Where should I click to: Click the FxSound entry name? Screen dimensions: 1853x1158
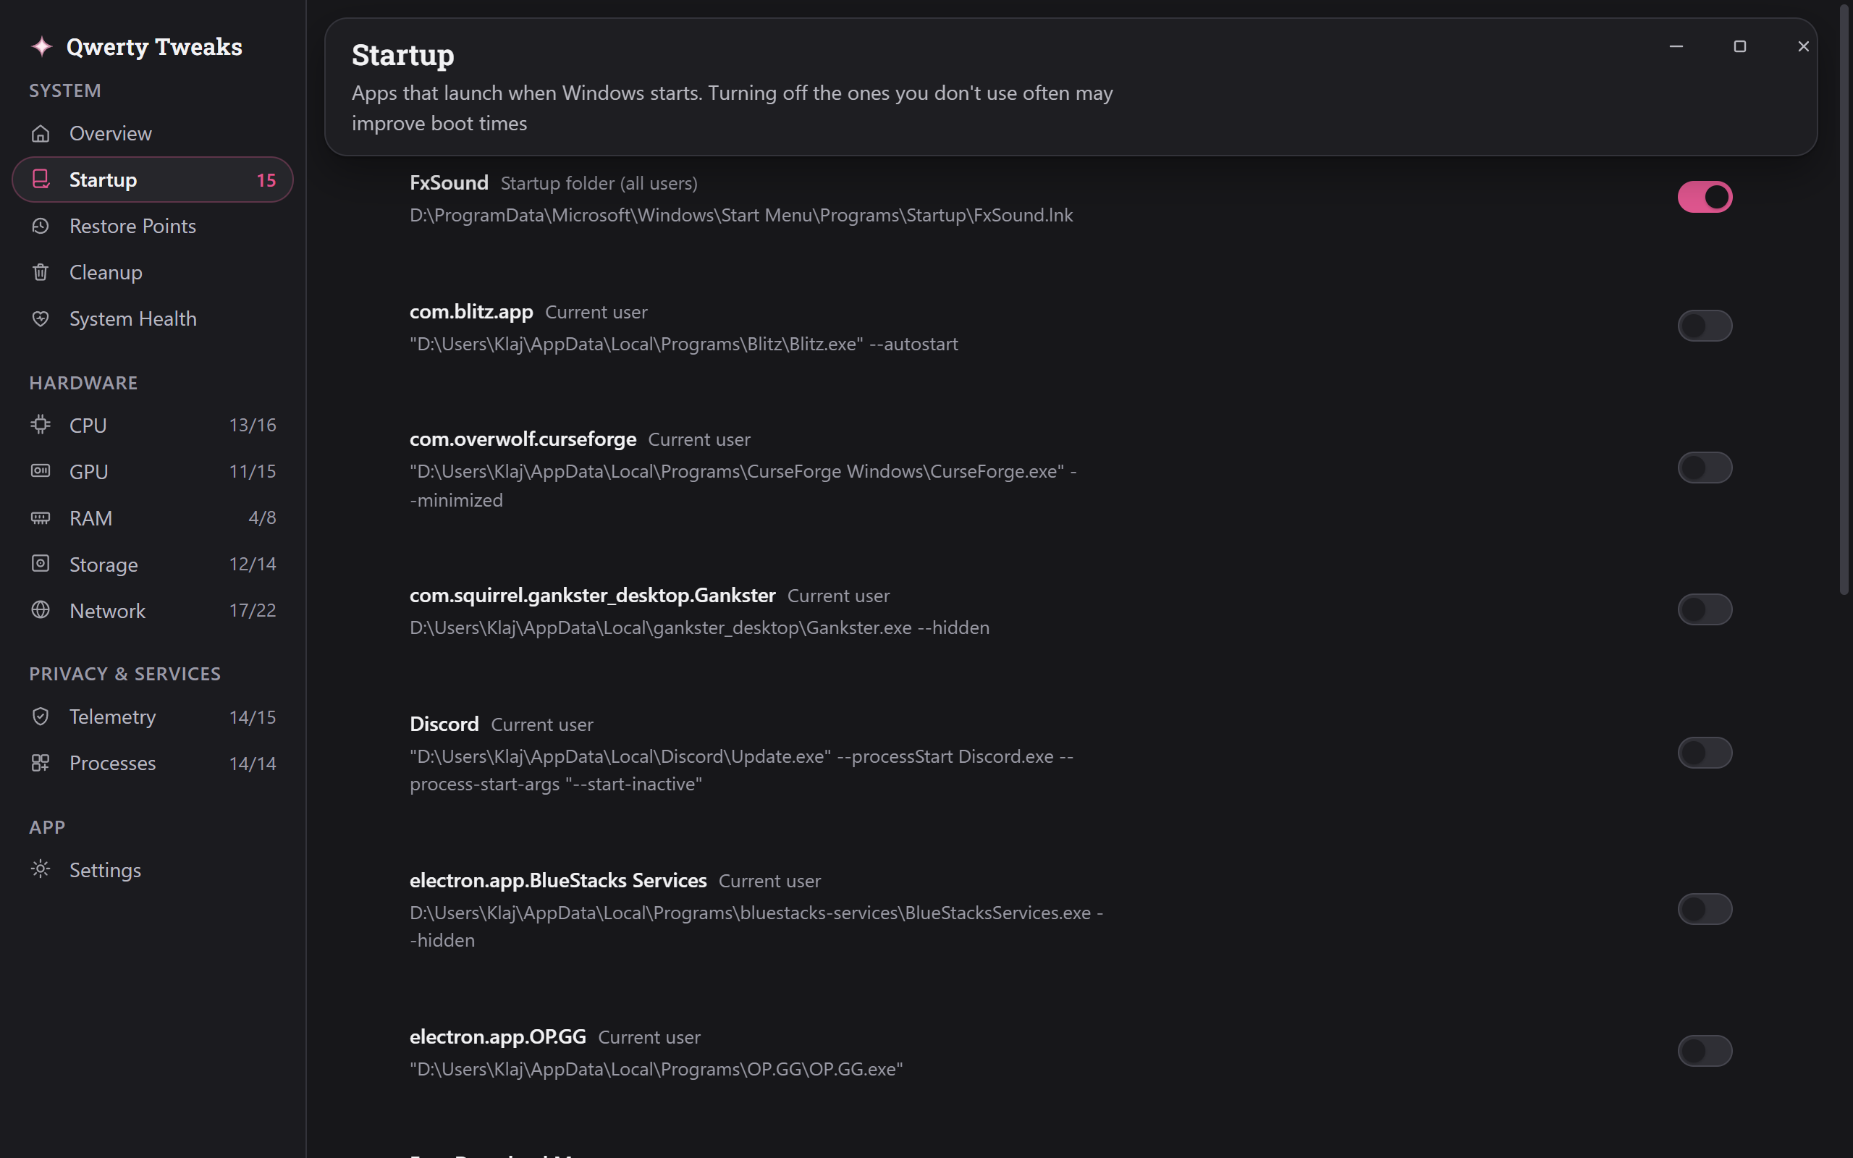point(449,182)
